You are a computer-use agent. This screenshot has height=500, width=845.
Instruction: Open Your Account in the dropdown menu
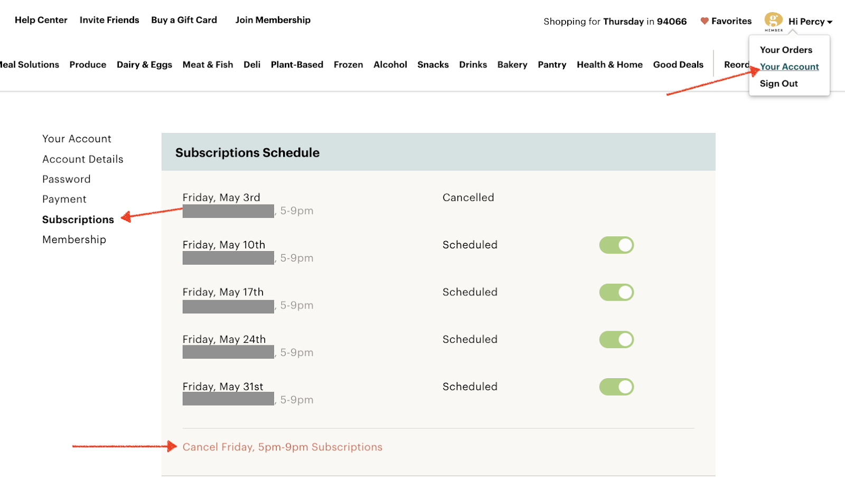point(789,67)
